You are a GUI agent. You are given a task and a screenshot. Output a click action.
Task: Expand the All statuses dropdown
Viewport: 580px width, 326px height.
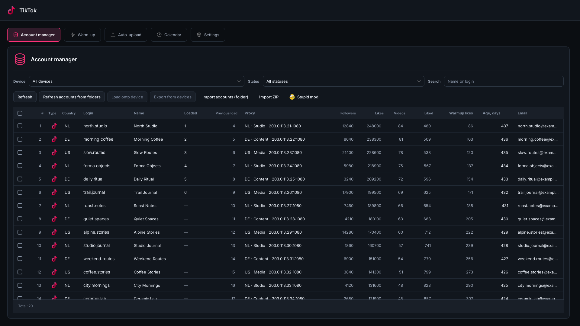coord(343,81)
